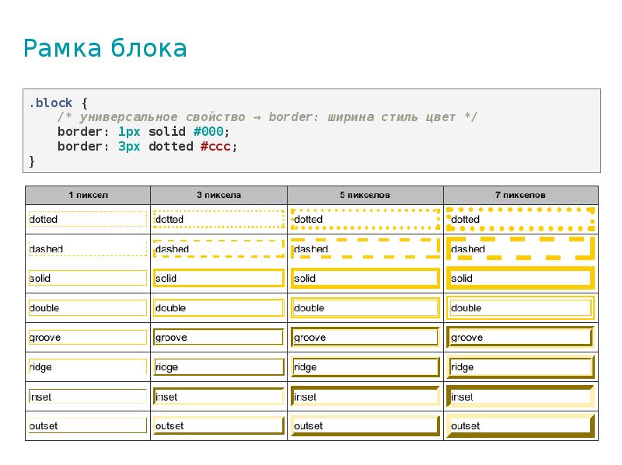The width and height of the screenshot is (622, 465).
Task: Click the groove box in 7 пикселов column
Action: (x=520, y=338)
